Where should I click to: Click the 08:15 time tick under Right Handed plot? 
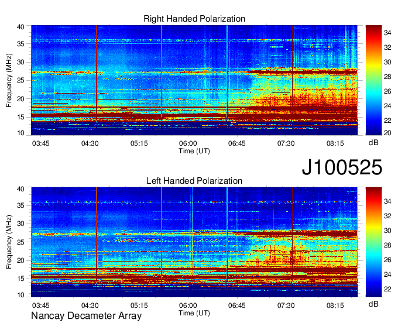coord(335,143)
